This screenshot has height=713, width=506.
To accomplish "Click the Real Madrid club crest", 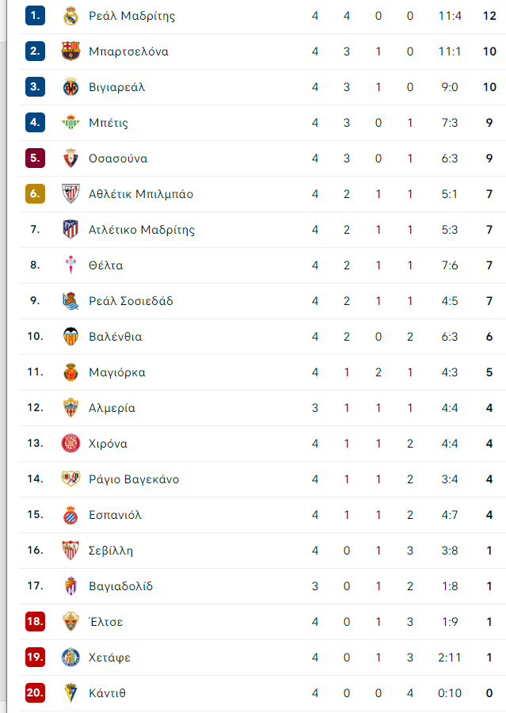I will (x=70, y=16).
